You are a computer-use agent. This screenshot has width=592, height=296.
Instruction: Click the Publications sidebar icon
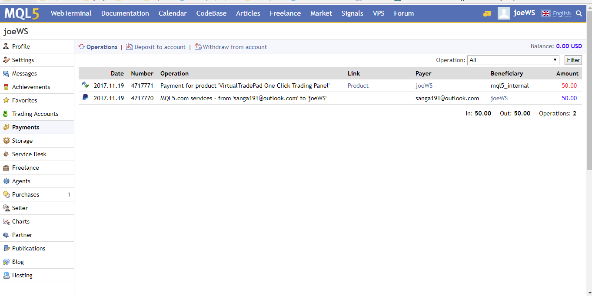(x=6, y=248)
